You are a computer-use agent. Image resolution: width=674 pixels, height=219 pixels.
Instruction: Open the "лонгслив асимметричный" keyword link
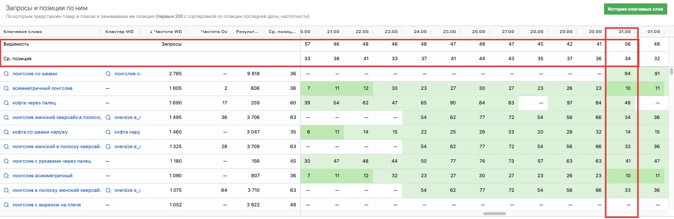(x=42, y=176)
